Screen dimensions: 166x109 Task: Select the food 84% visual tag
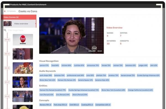click(x=55, y=65)
